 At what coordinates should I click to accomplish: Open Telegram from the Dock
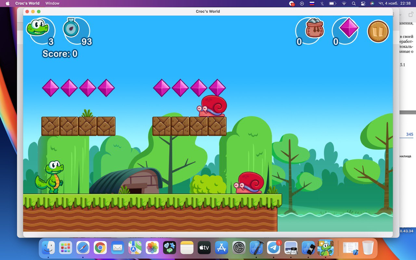[274, 248]
